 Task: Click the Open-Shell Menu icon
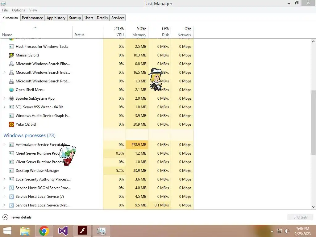[x=11, y=90]
